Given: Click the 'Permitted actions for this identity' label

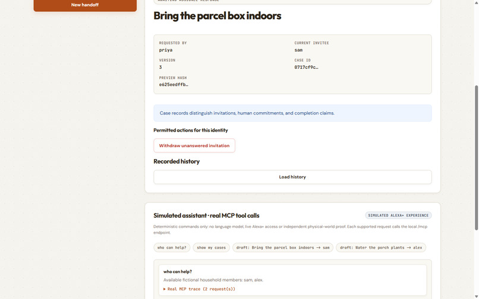Looking at the screenshot, I should point(191,131).
